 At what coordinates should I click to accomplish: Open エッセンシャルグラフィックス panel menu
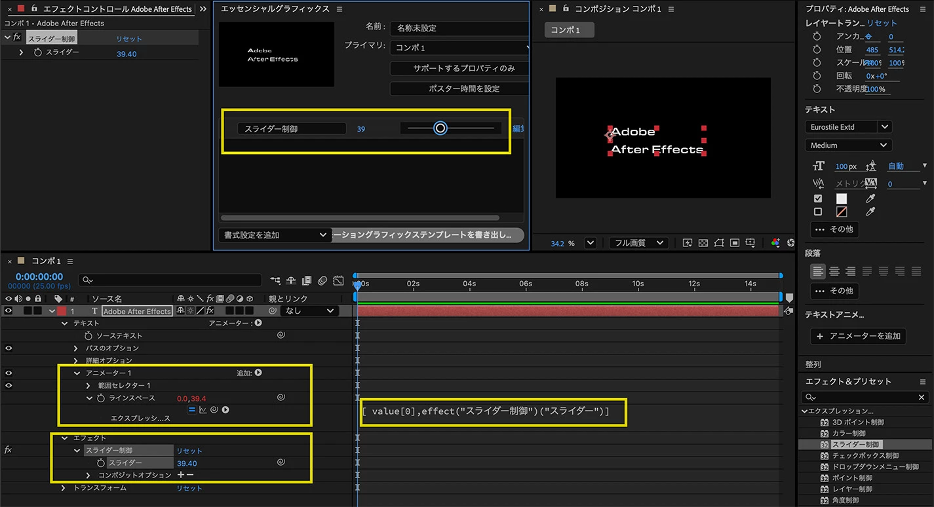coord(339,9)
